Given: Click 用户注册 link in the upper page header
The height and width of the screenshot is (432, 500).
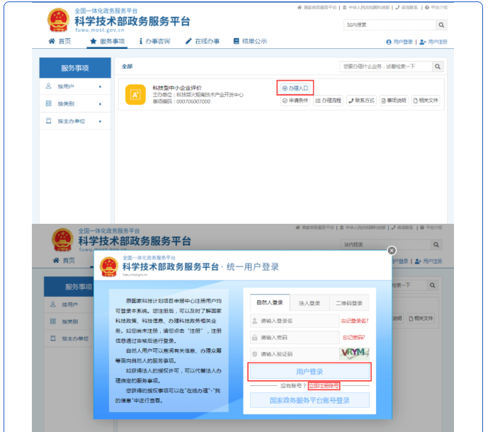Looking at the screenshot, I should click(433, 42).
